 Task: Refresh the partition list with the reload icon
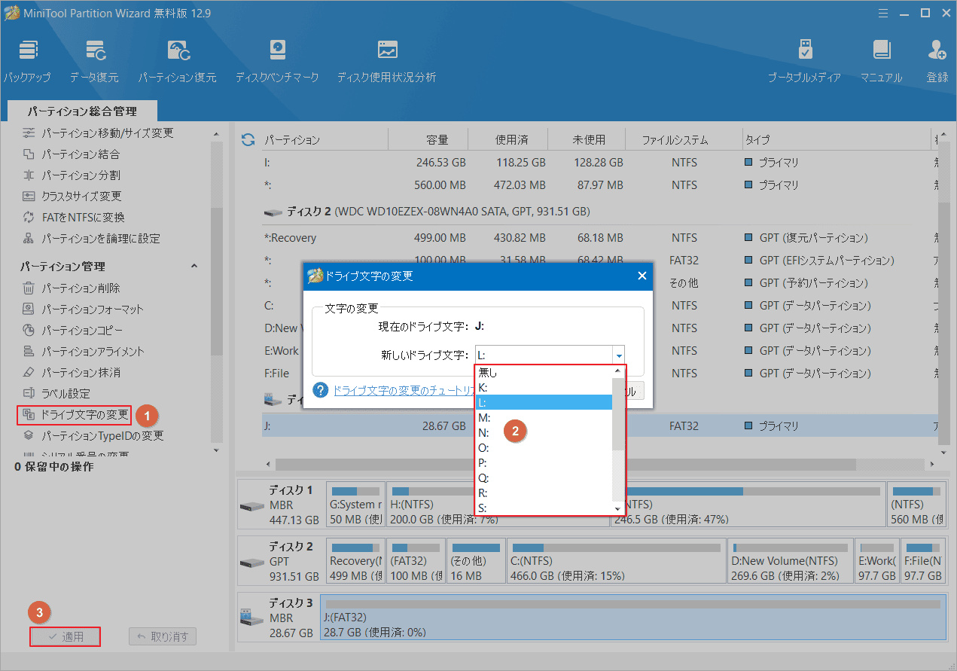click(248, 140)
